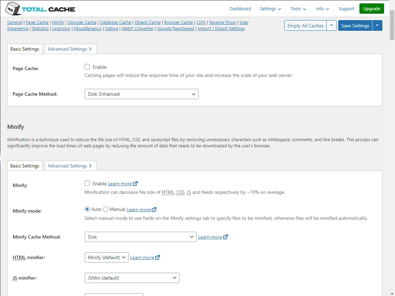395x296 pixels.
Task: Jump to Minify via the top anchor link
Action: [58, 23]
